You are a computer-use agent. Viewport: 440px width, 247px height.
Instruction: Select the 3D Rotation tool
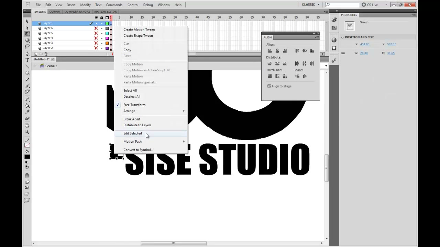pyautogui.click(x=27, y=40)
